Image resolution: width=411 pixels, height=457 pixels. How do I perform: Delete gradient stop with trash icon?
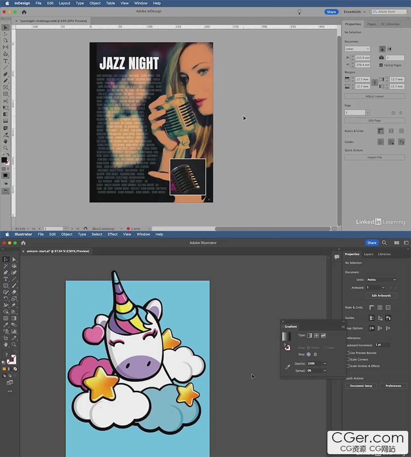315,354
